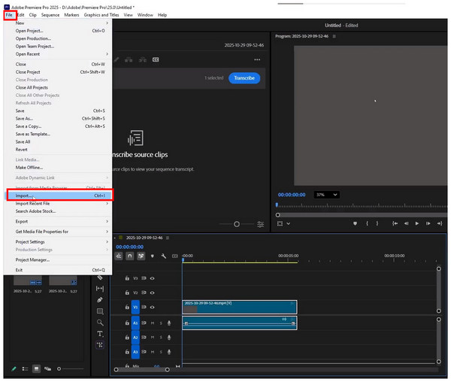The height and width of the screenshot is (382, 451).
Task: Switch Project panel to freeform view
Action: 47,368
